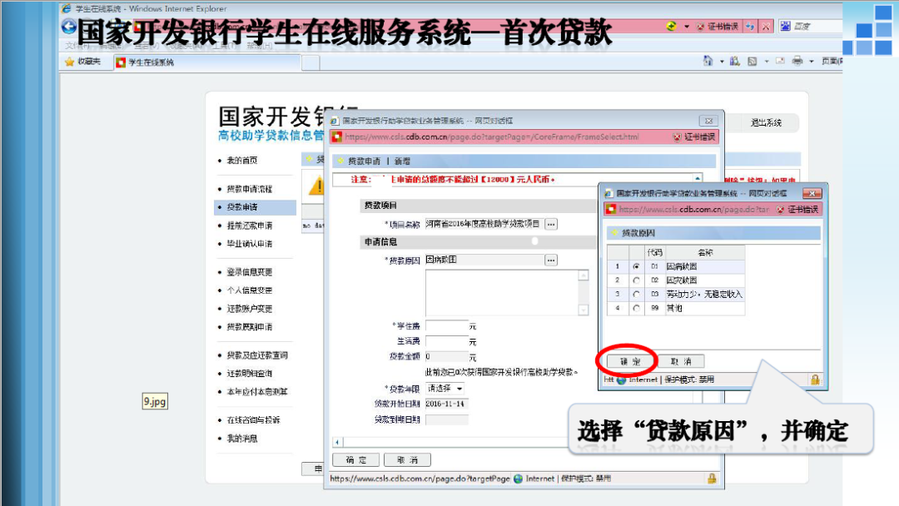The width and height of the screenshot is (899, 506).
Task: Click left arrow of 贷款申请 horizontal scrollbar
Action: point(337,442)
